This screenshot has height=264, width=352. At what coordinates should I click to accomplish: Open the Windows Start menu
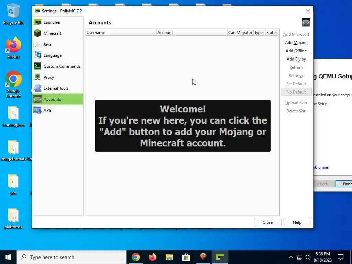tap(8, 257)
